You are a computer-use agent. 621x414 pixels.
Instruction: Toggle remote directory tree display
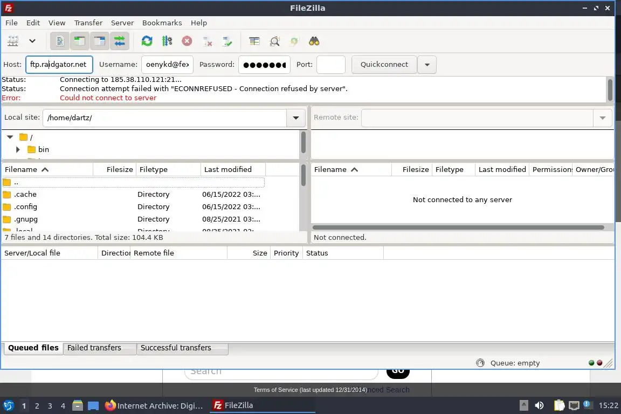pyautogui.click(x=99, y=41)
